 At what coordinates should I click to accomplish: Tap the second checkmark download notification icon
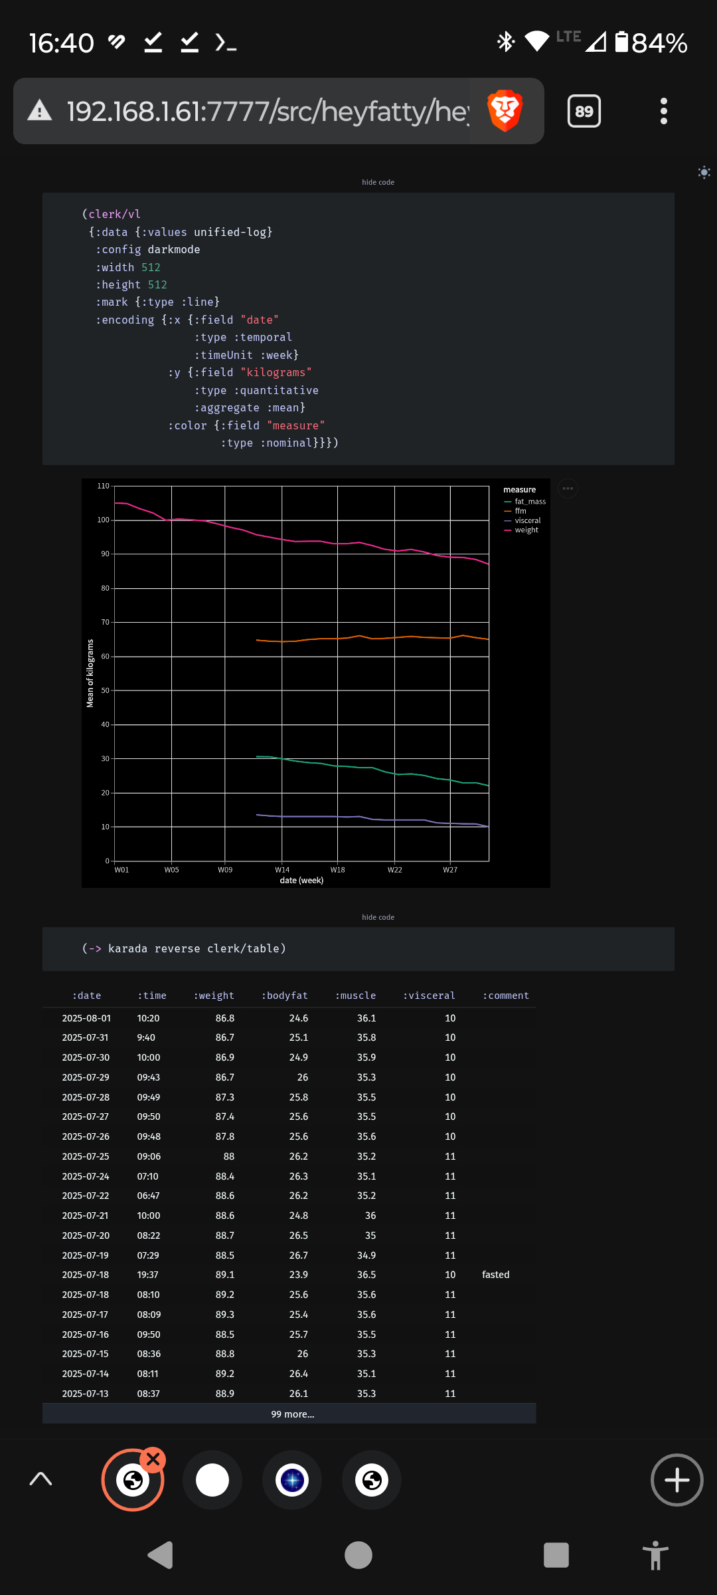pos(190,43)
